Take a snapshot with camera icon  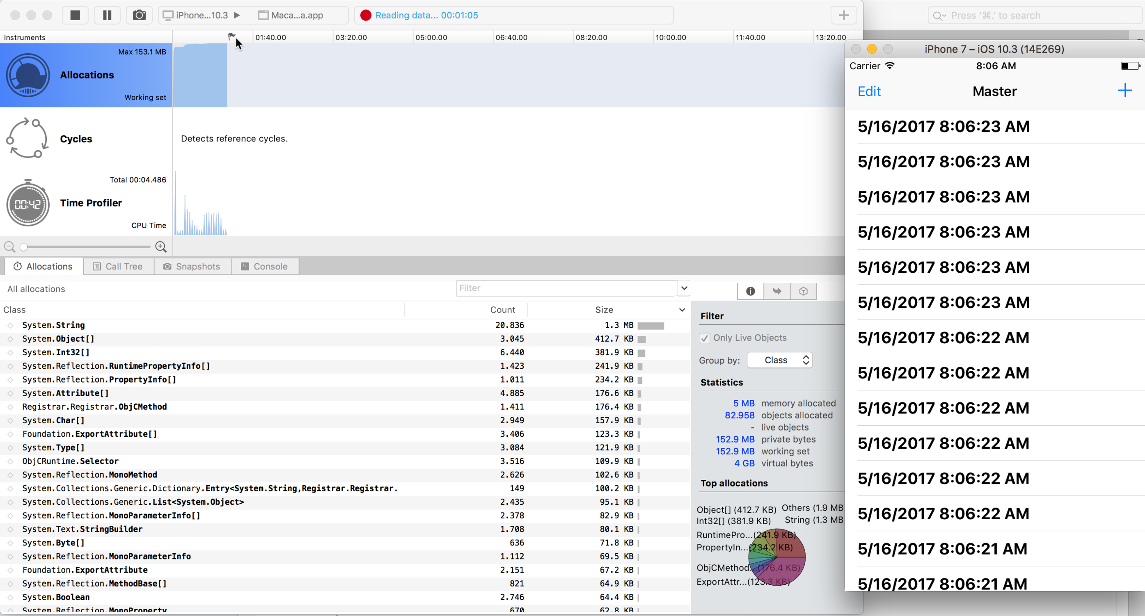(139, 15)
